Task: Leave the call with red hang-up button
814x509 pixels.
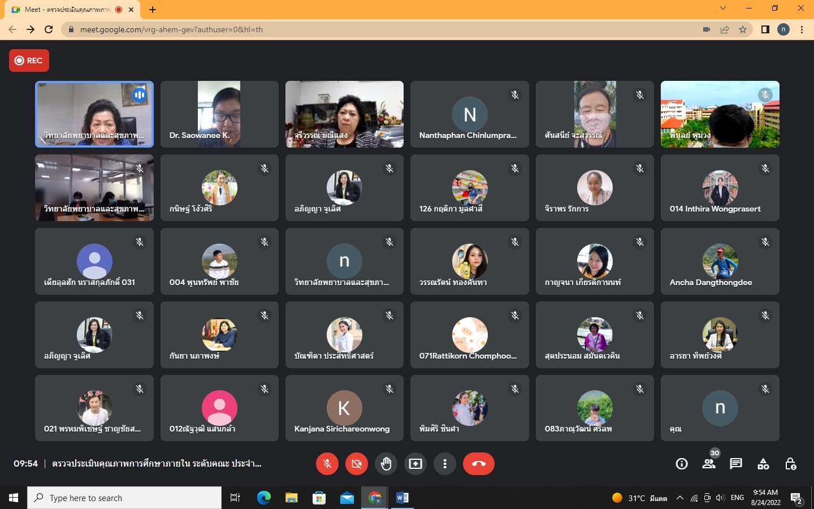Action: point(478,464)
